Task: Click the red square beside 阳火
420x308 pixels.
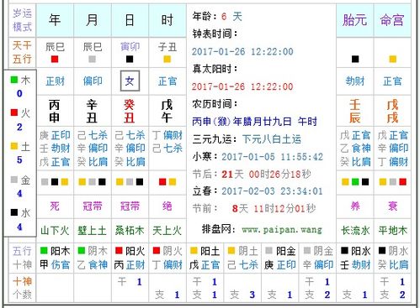Action: (x=119, y=250)
